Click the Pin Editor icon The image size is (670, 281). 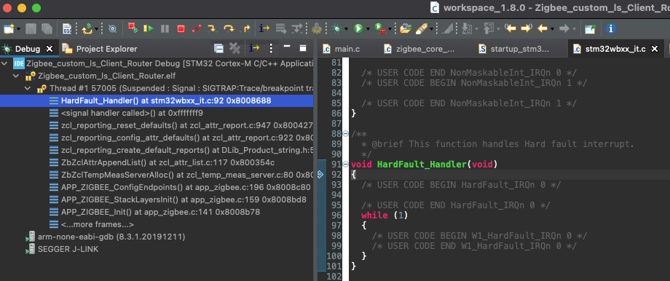(590, 28)
